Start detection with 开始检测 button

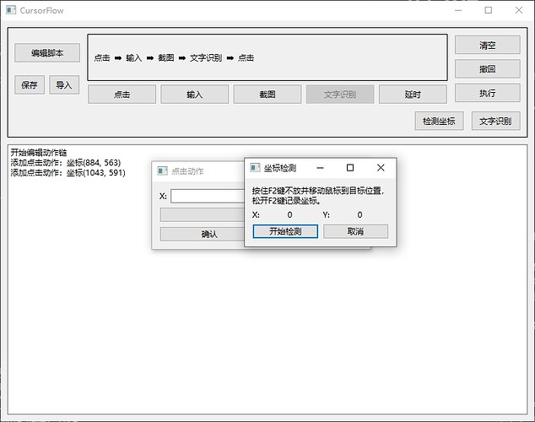[x=285, y=231]
